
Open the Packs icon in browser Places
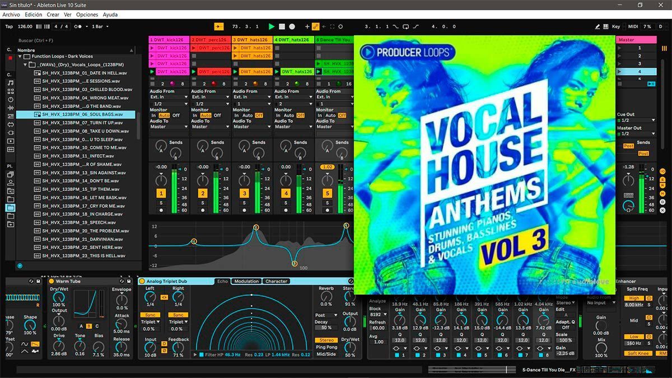click(10, 174)
